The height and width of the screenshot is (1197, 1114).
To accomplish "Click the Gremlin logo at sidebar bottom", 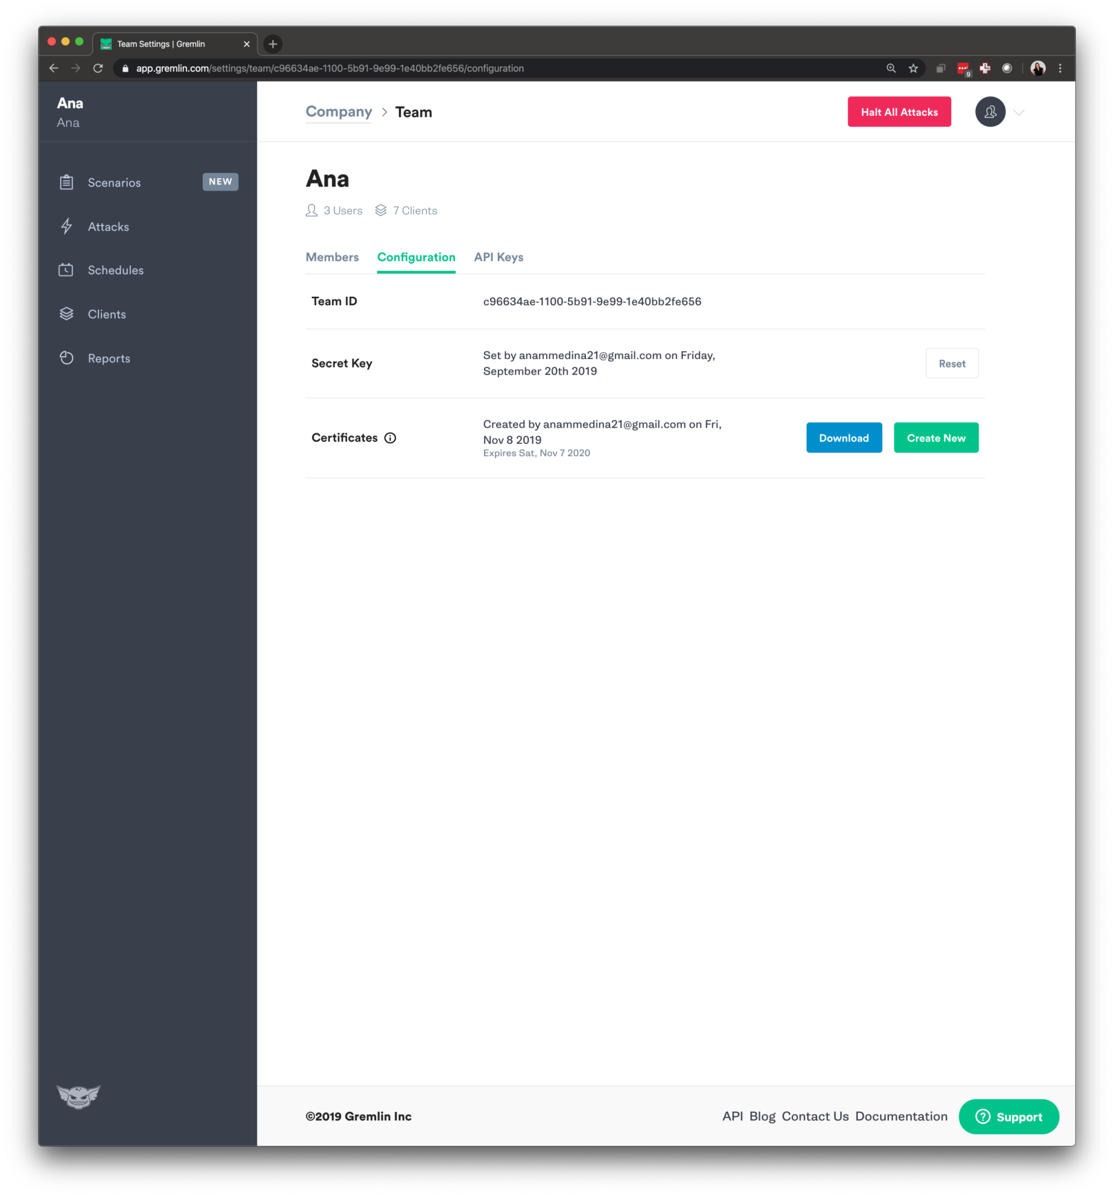I will click(x=79, y=1096).
